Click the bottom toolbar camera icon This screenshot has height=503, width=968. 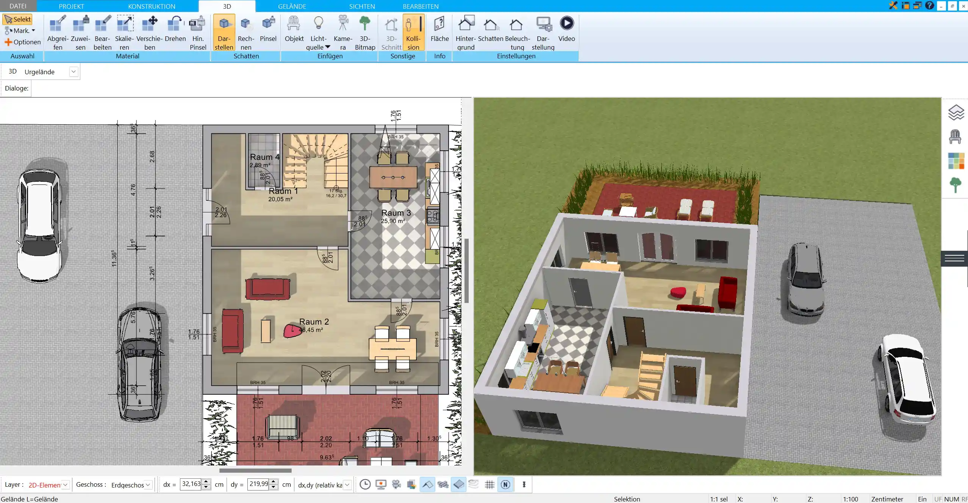(x=396, y=484)
